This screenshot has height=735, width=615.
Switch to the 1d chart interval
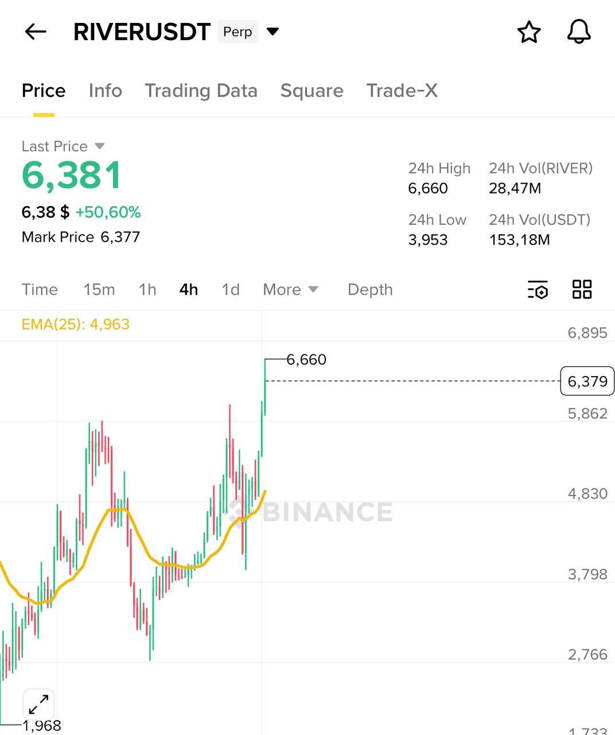pyautogui.click(x=231, y=289)
